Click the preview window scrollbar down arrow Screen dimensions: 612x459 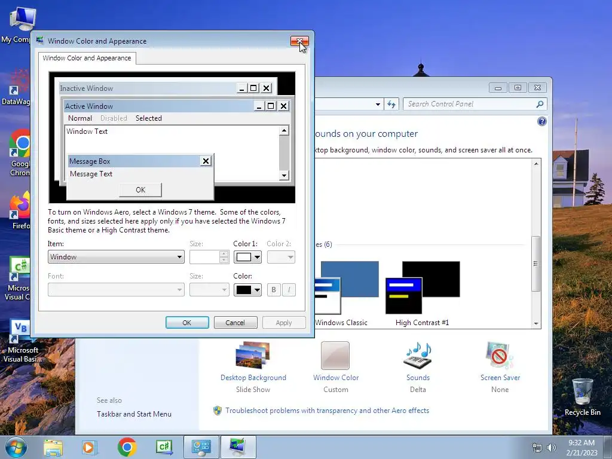tap(284, 176)
